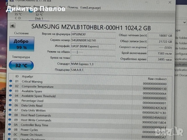
Task: Click the blue status dot of Data Units Read
Action: pos(10,105)
